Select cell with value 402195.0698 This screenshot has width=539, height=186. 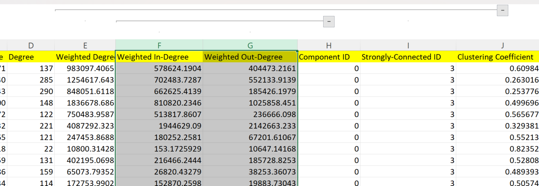point(85,160)
